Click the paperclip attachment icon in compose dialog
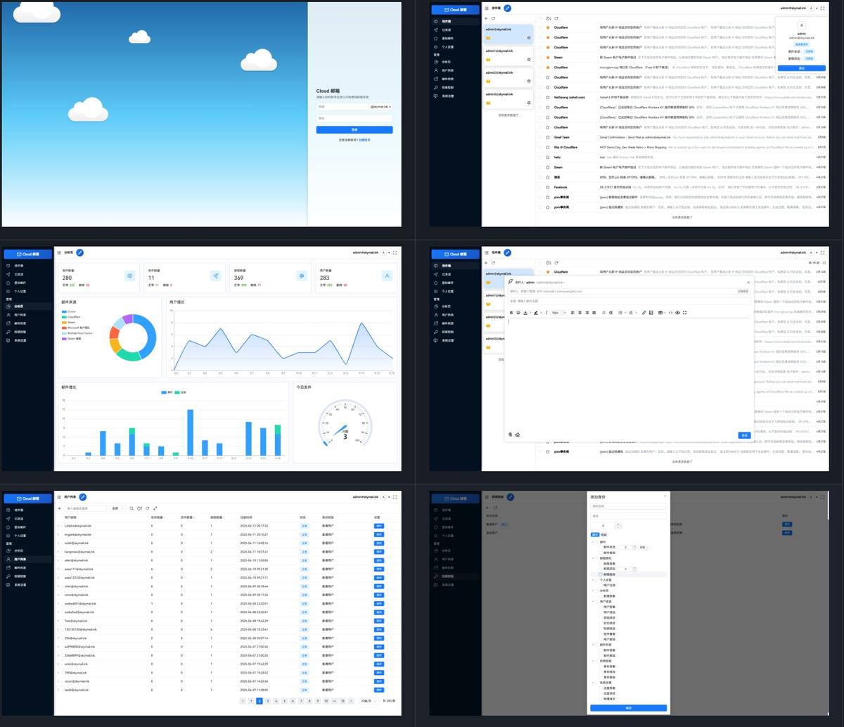844x727 pixels. (511, 435)
